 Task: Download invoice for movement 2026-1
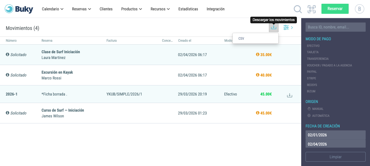pyautogui.click(x=290, y=95)
